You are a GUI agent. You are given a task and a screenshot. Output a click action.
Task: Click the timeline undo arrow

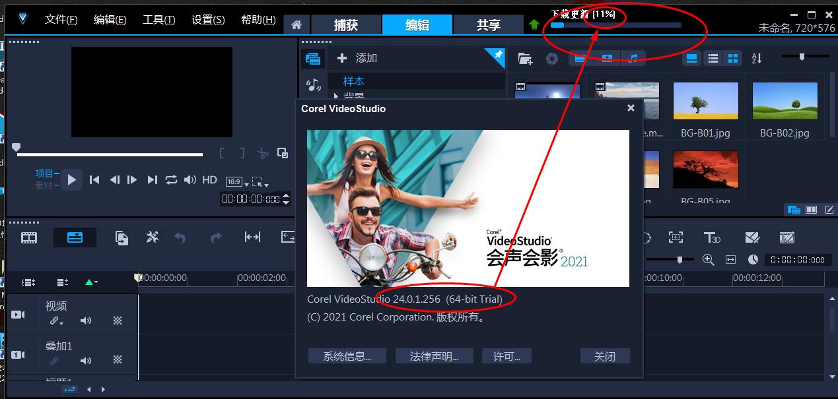click(x=180, y=237)
